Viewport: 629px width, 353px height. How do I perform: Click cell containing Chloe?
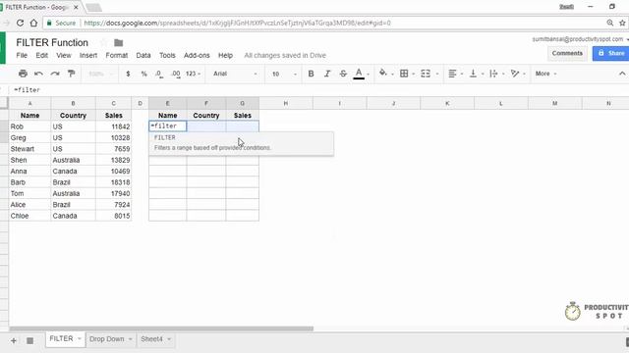30,216
